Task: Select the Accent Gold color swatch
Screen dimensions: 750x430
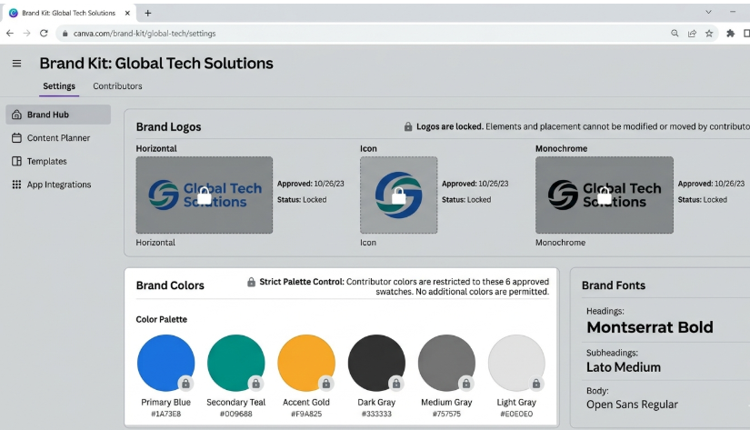Action: click(306, 363)
